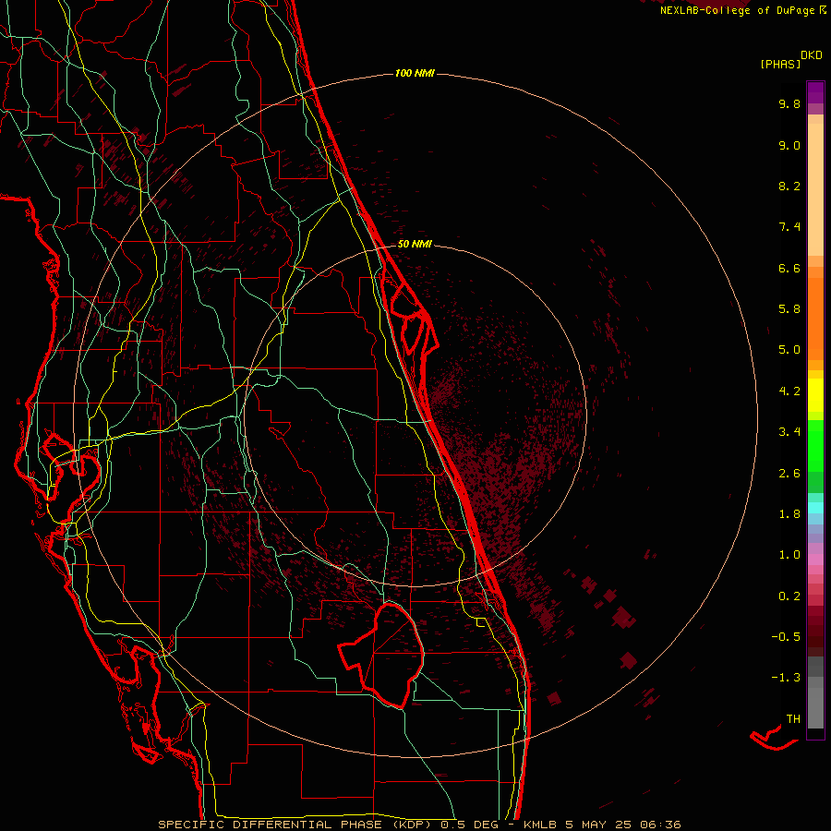Click the 5.0 value on the scale

point(789,350)
